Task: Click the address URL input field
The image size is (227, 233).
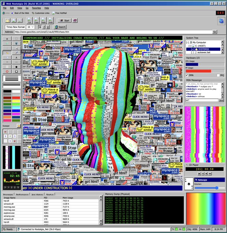Action: (113, 32)
